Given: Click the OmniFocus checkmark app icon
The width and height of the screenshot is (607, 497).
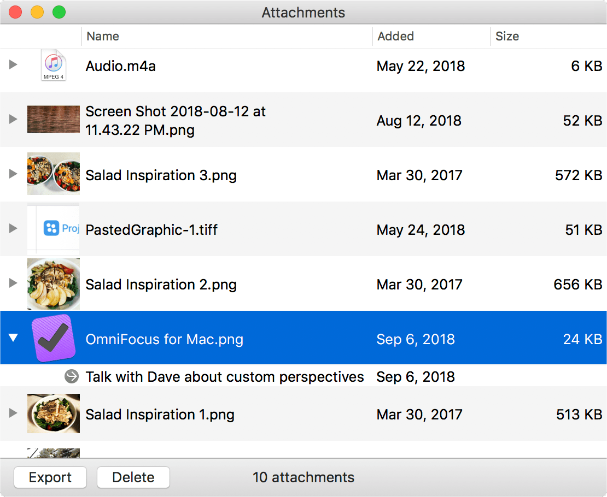Looking at the screenshot, I should pos(54,338).
